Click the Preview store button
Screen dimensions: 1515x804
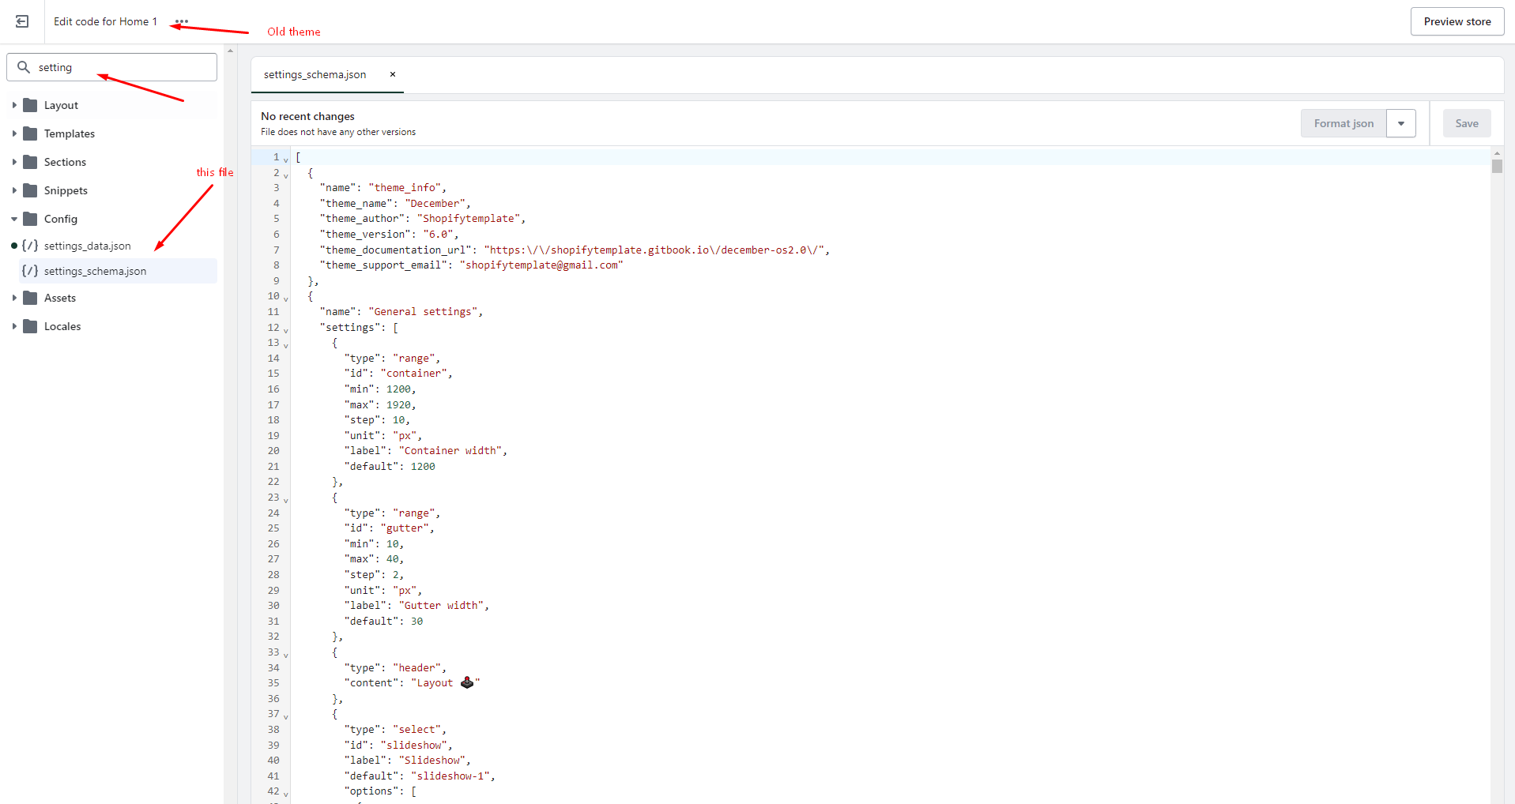coord(1457,21)
